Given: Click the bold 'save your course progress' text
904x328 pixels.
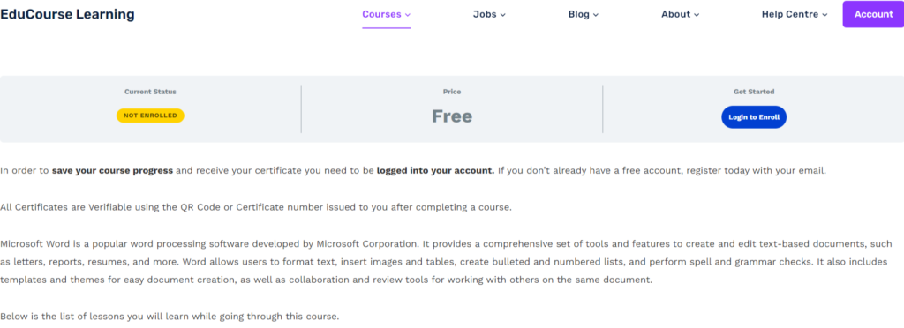Looking at the screenshot, I should tap(112, 171).
